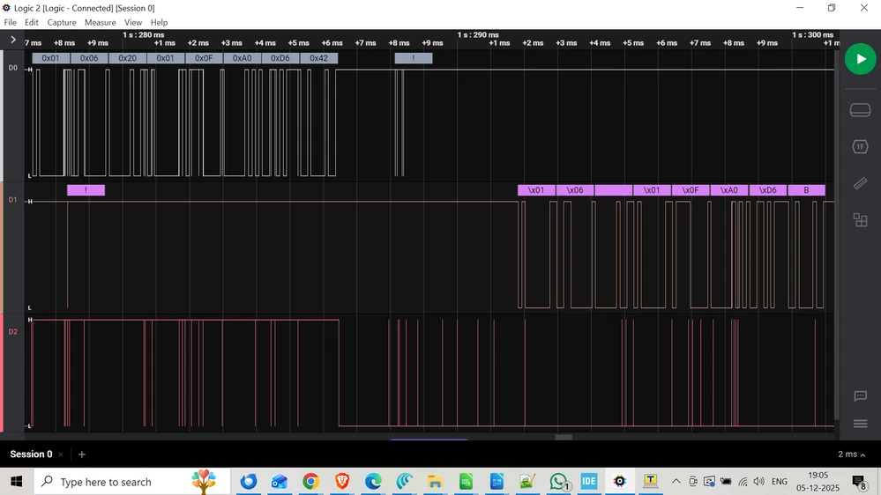Select the Session 0 tab

(x=31, y=454)
